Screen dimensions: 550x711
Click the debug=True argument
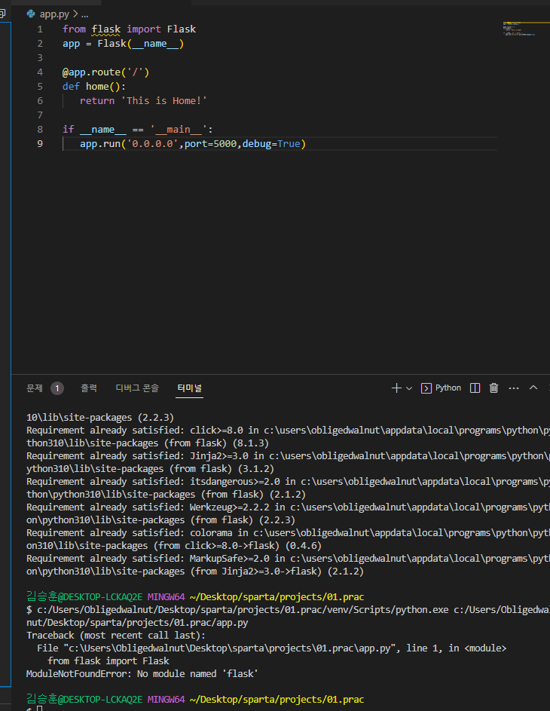(271, 144)
